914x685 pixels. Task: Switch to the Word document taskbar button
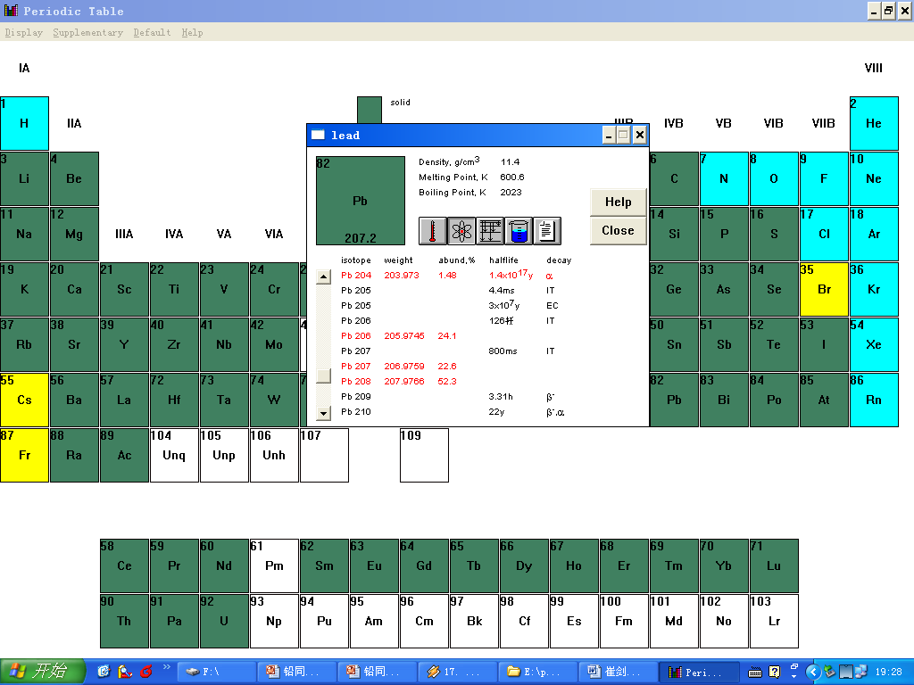click(x=619, y=672)
